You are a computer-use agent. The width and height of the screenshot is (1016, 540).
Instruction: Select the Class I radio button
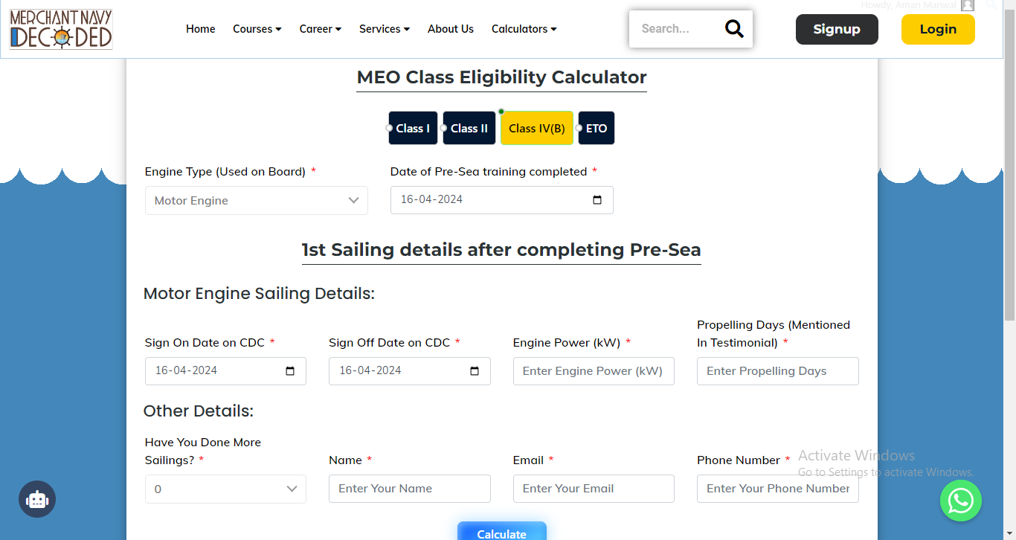click(389, 127)
